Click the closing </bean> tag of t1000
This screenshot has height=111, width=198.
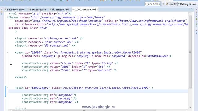coord(21,77)
